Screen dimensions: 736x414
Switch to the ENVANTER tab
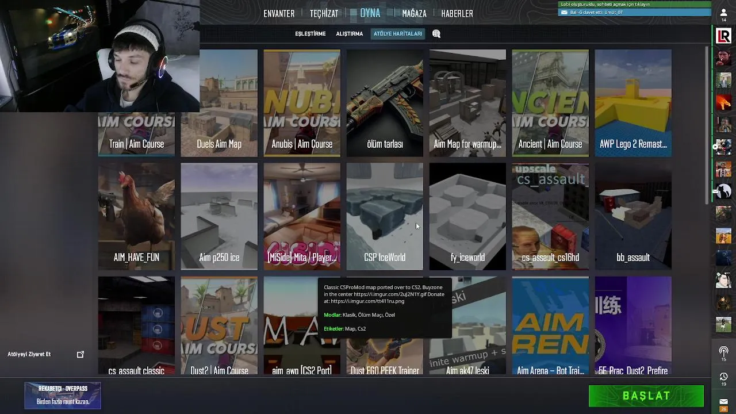point(279,13)
